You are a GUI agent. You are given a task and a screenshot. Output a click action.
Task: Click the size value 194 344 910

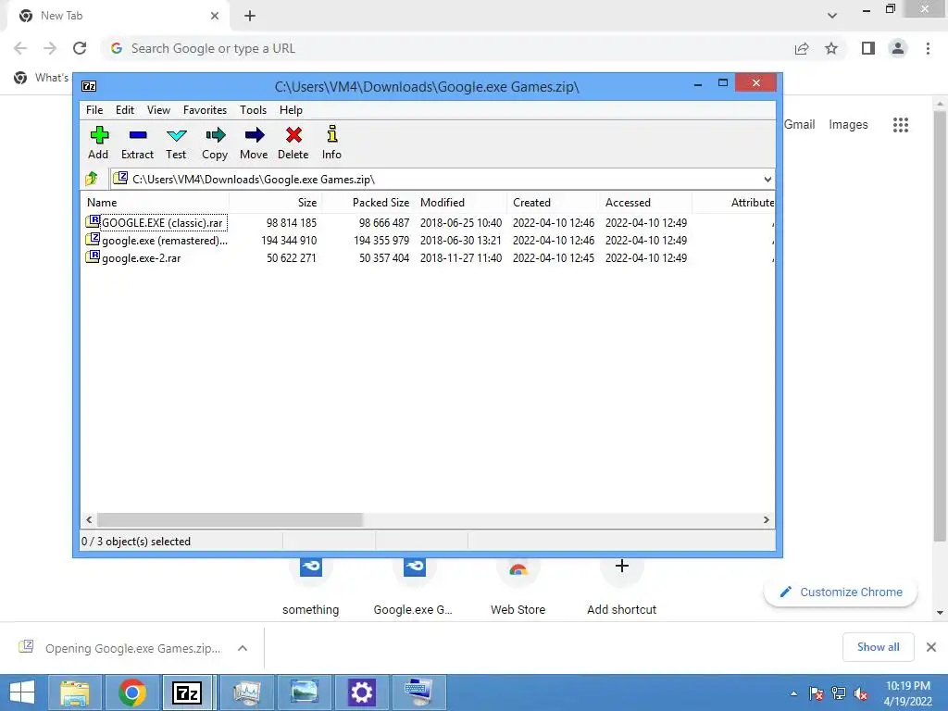point(289,240)
